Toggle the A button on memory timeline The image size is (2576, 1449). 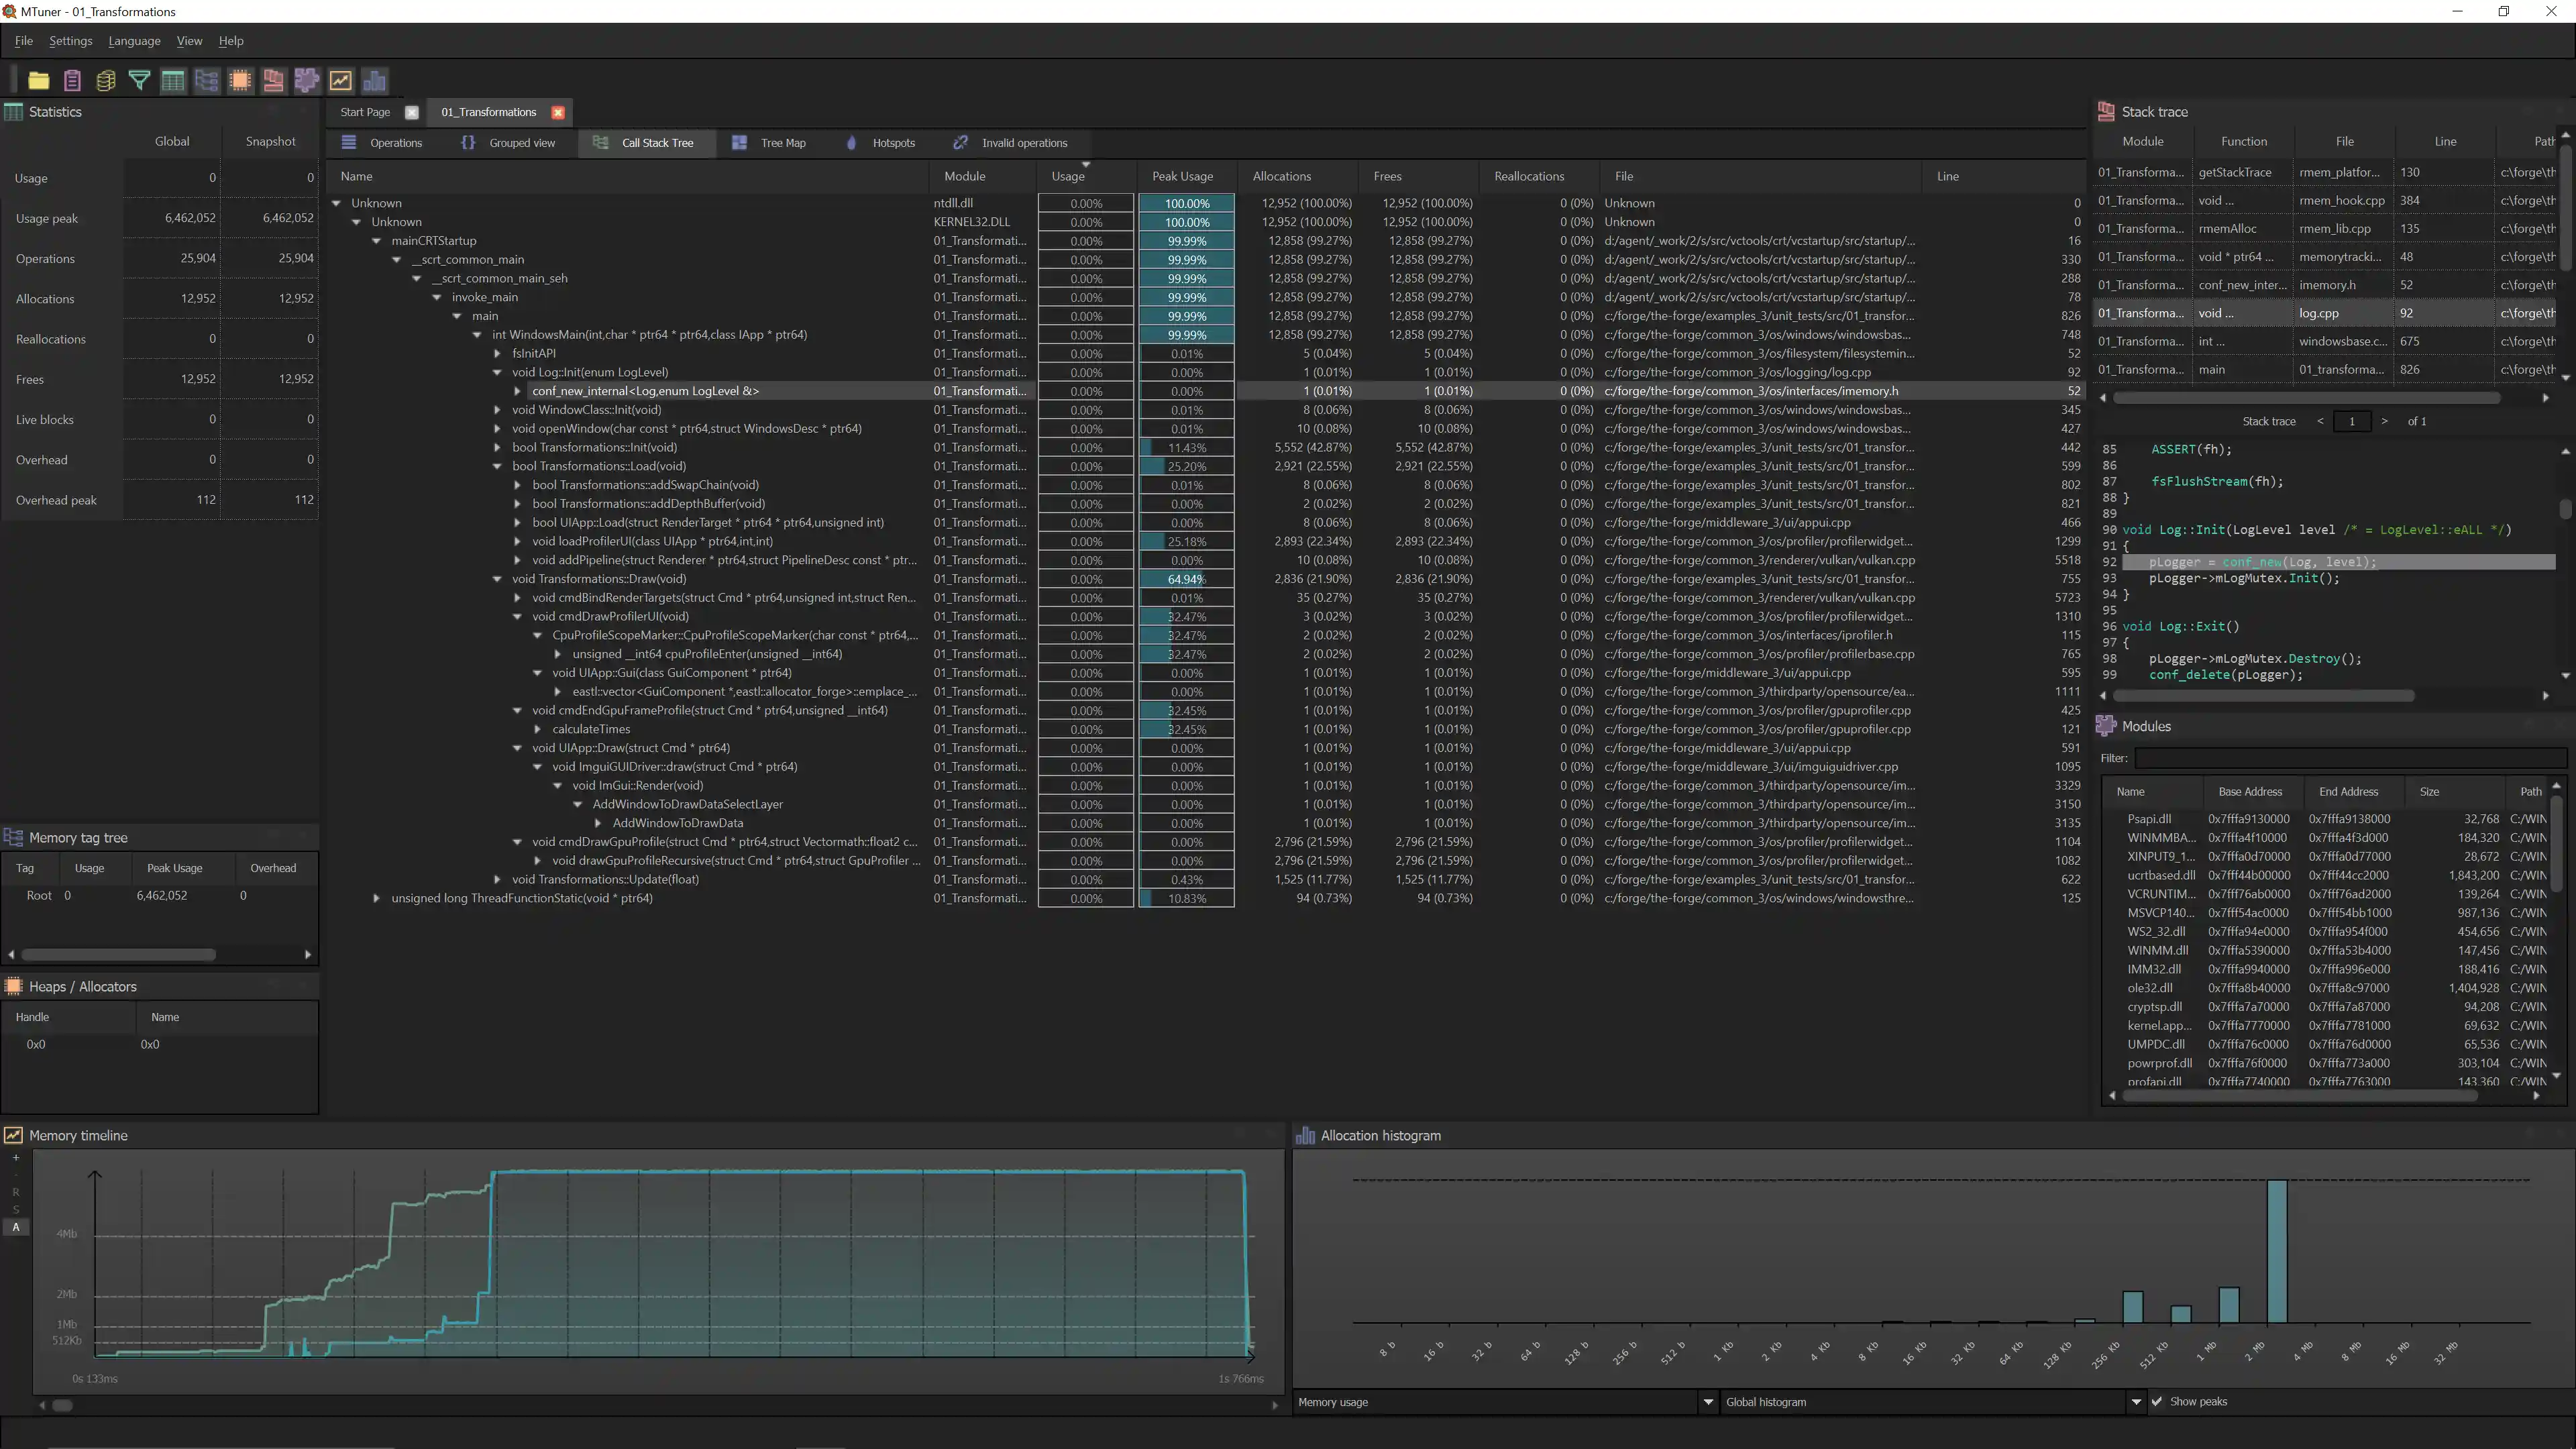[16, 1227]
